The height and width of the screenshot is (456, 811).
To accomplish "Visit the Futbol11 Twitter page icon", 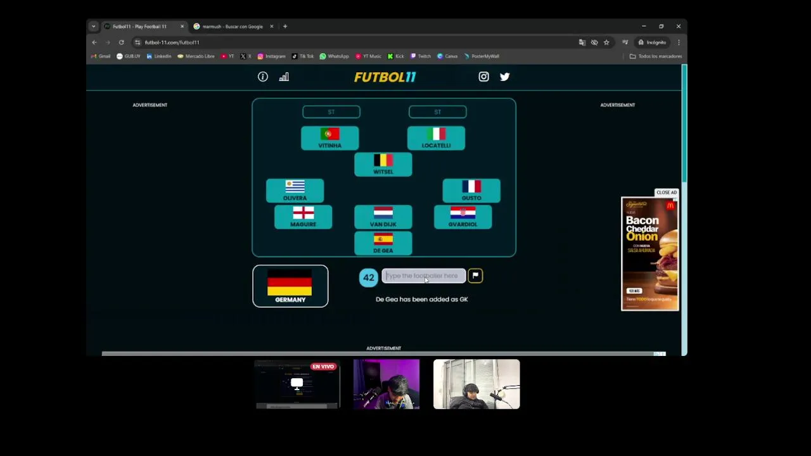I will coord(504,77).
